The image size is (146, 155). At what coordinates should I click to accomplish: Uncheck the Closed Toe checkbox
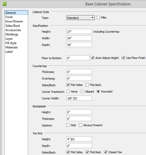pos(106,152)
